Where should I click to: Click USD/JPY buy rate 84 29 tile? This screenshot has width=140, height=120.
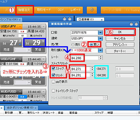34,43
